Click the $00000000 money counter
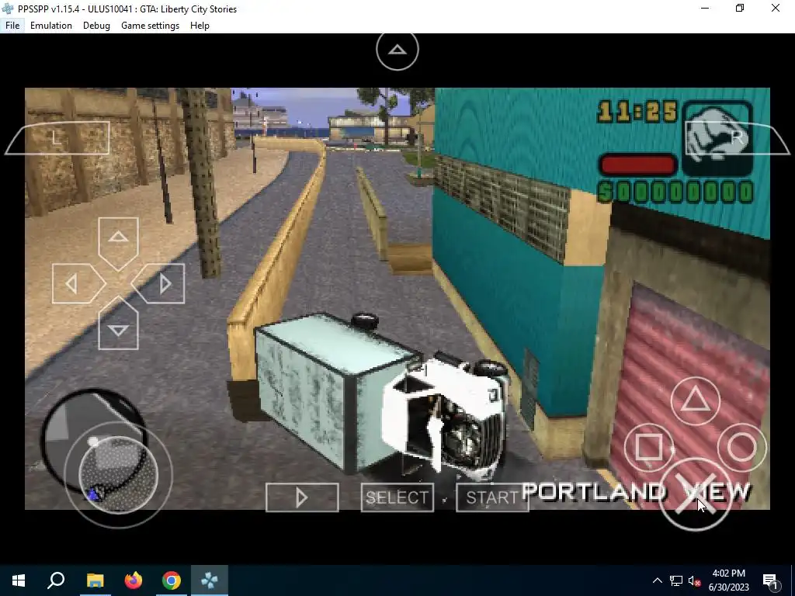This screenshot has width=795, height=596. point(677,192)
